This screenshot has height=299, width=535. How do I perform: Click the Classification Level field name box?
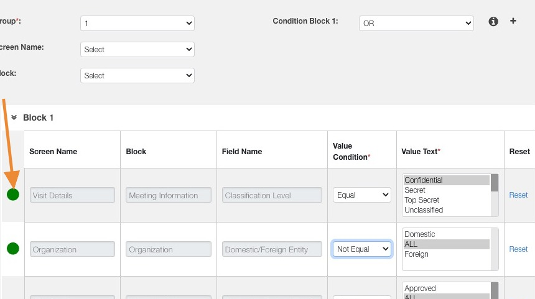(272, 195)
